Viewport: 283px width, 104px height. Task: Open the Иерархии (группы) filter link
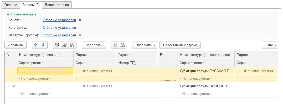click(59, 35)
